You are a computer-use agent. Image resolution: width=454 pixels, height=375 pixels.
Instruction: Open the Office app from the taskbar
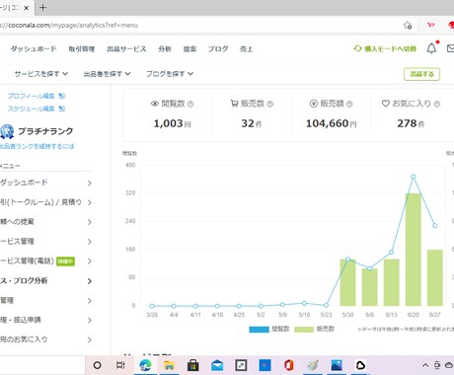(x=289, y=365)
